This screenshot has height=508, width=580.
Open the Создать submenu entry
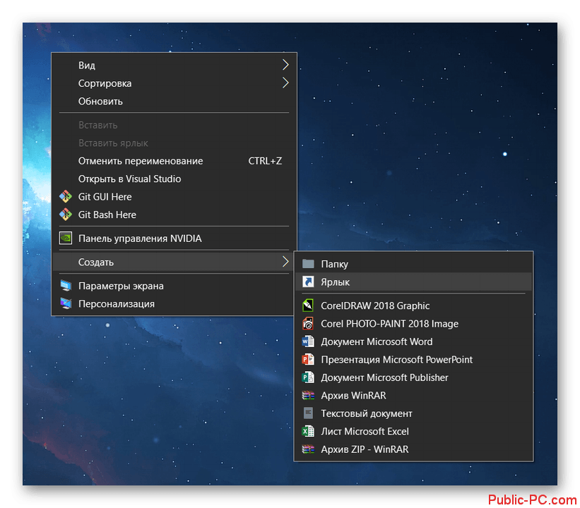(174, 262)
